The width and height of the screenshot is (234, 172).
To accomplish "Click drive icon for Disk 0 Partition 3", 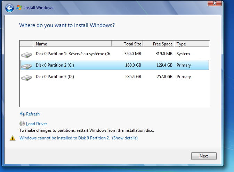I will (26, 78).
